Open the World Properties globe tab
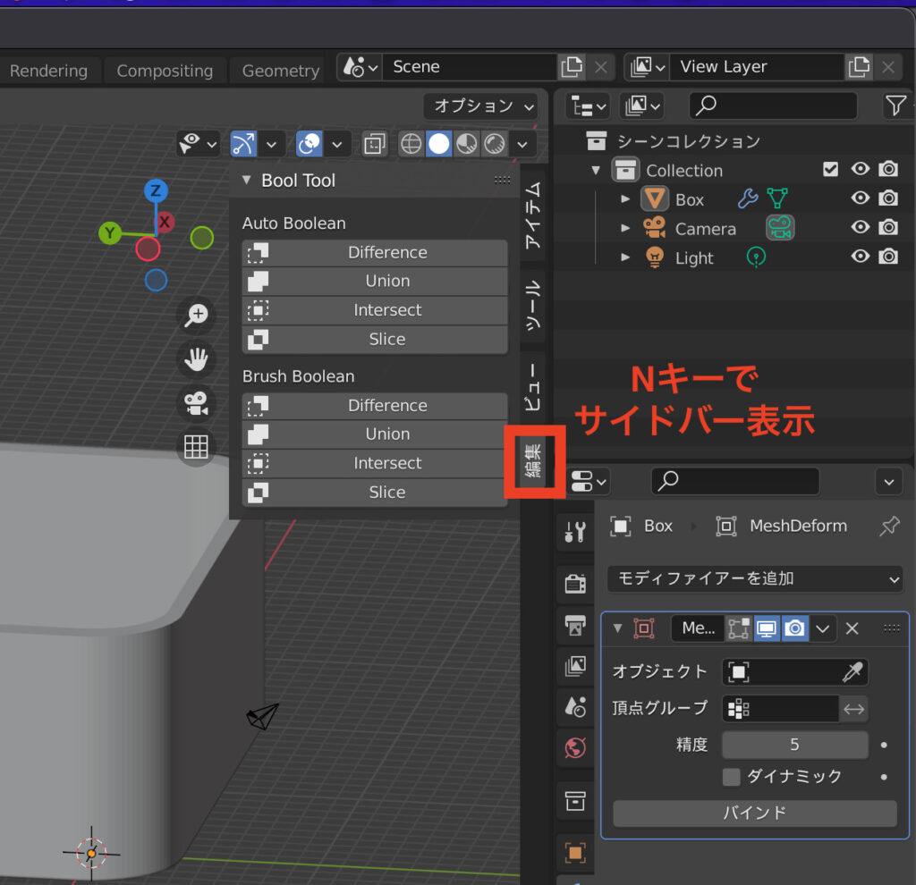This screenshot has height=885, width=916. 575,748
